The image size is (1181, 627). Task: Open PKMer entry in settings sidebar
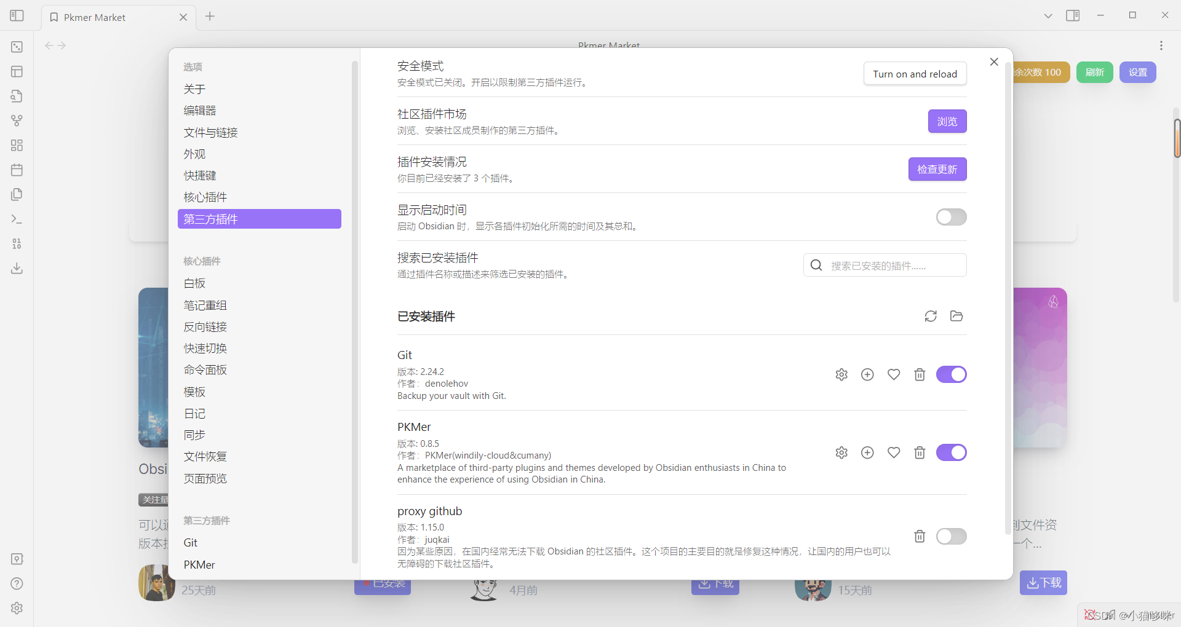[260, 564]
